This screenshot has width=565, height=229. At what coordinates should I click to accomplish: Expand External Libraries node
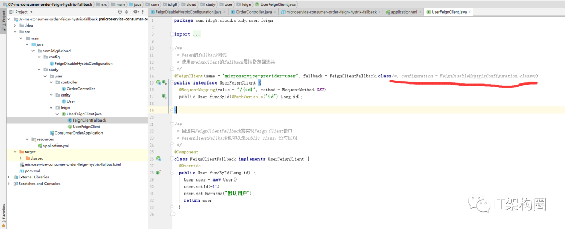(9, 177)
